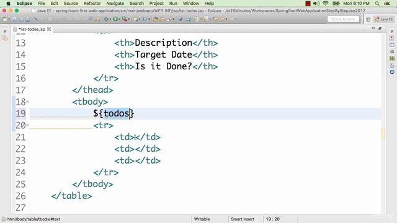Click the Wi-Fi status icon
The width and height of the screenshot is (397, 223).
pos(326,3)
